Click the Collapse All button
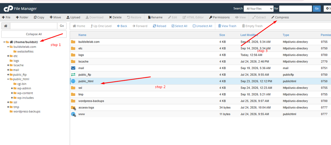The image size is (331, 145). 34,34
